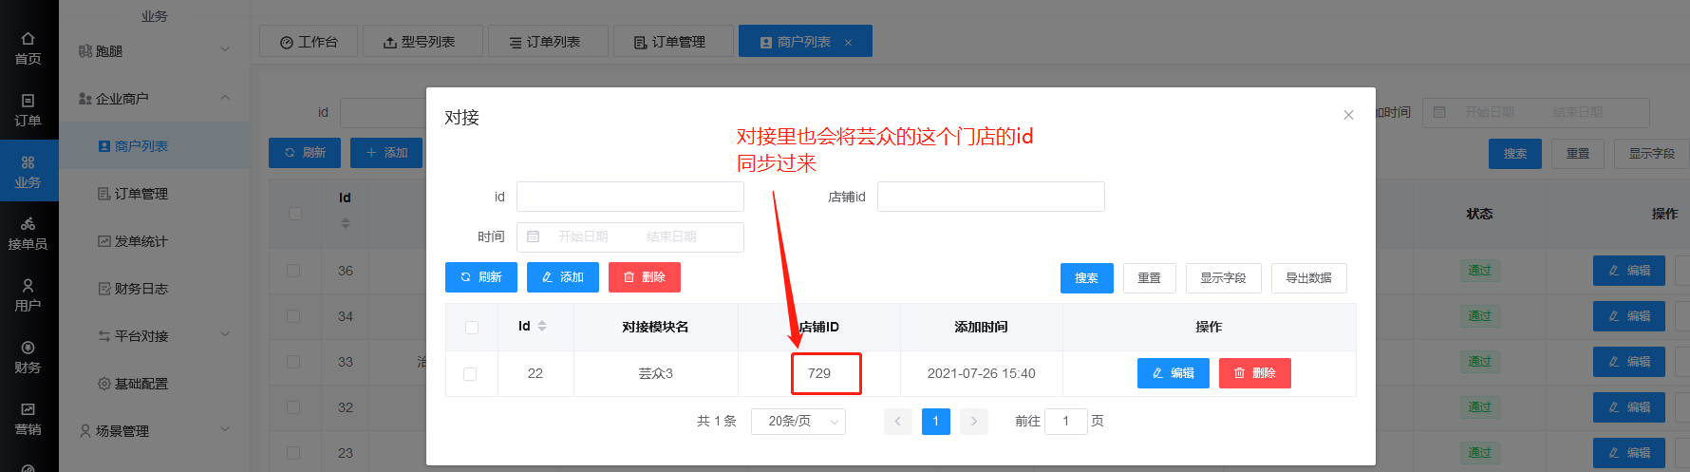Image resolution: width=1690 pixels, height=472 pixels.
Task: Collapse the 企业商户 sidebar menu
Action: tap(155, 98)
